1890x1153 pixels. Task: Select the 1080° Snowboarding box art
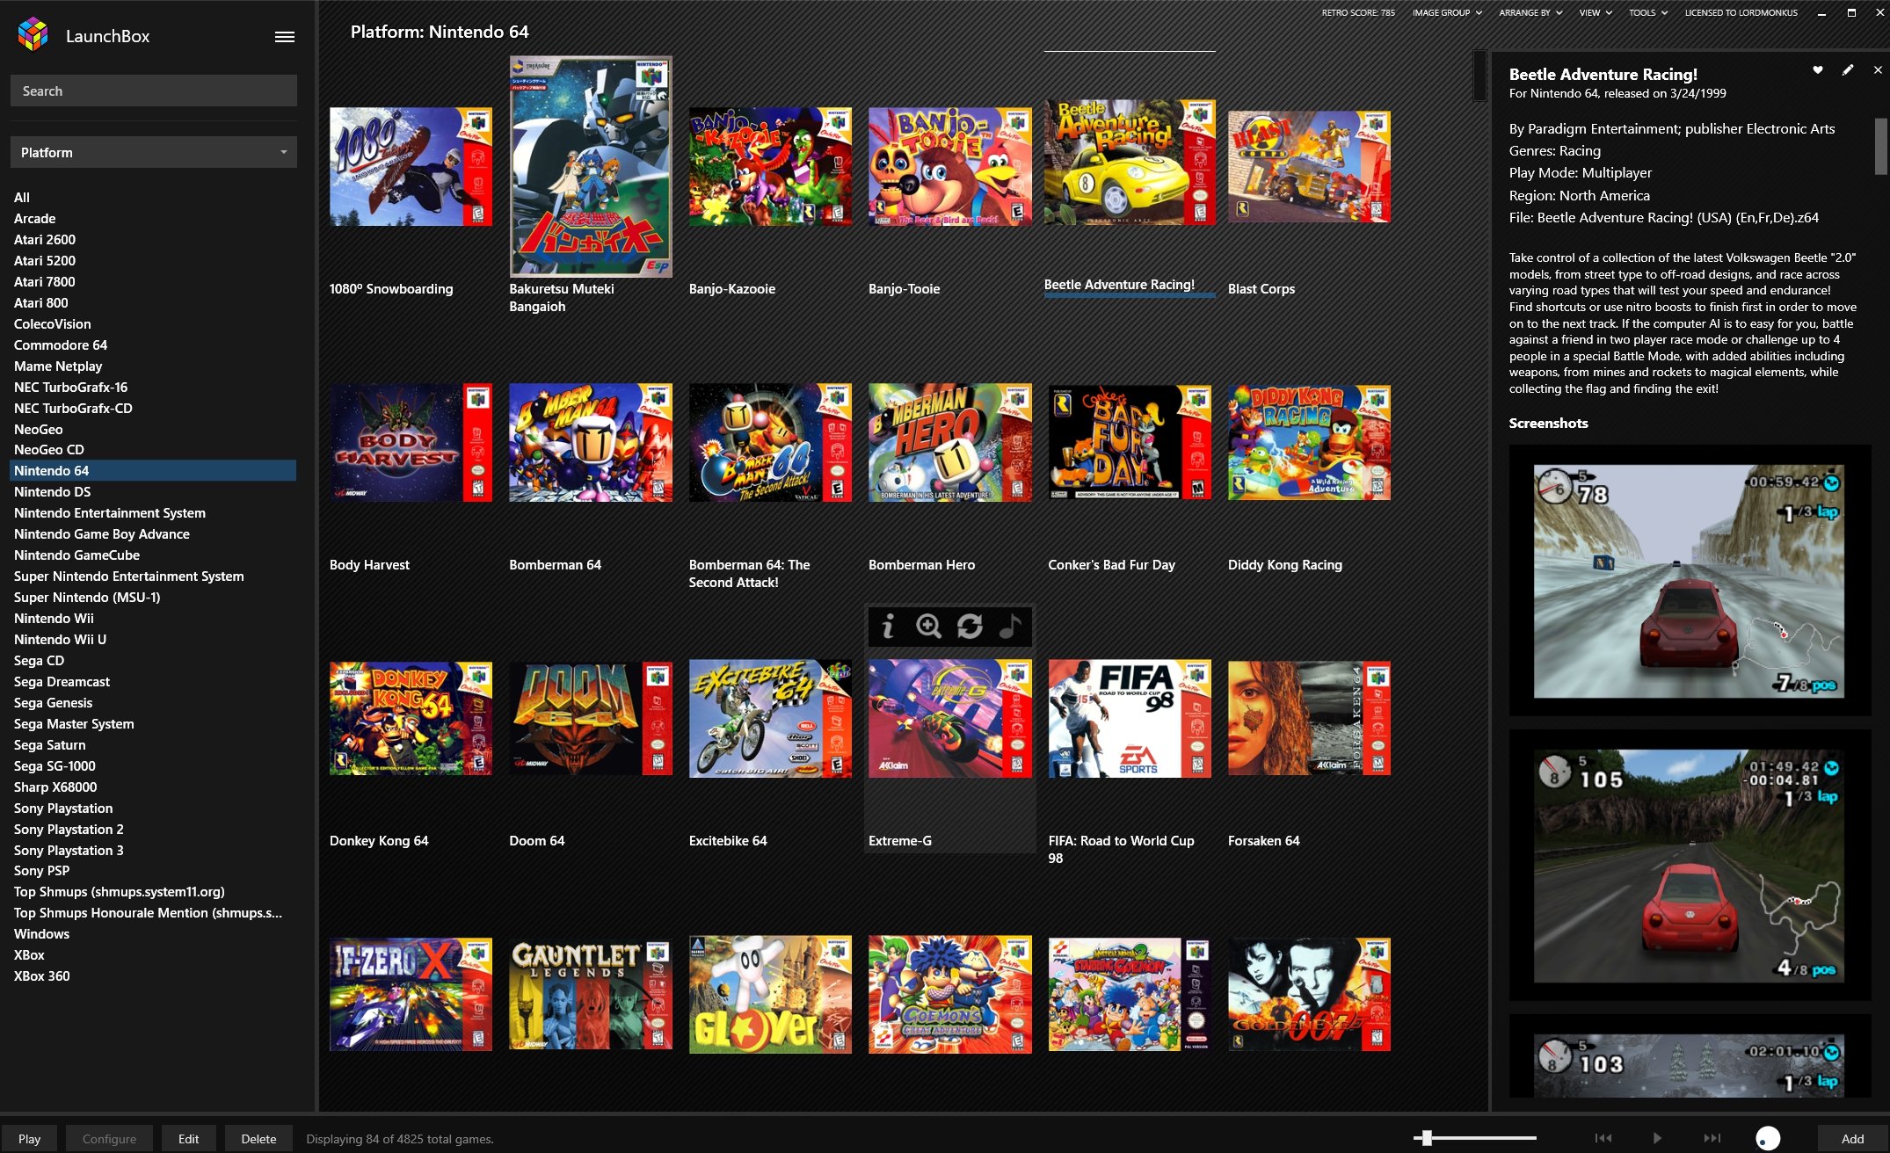point(411,167)
